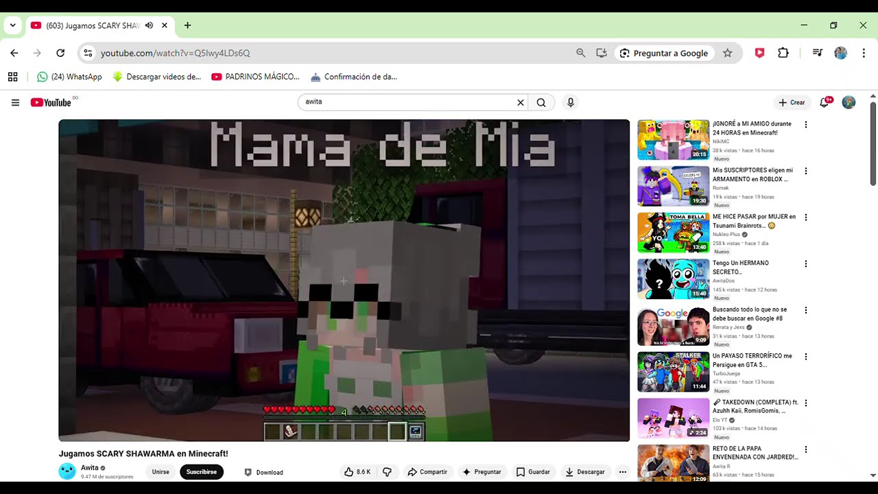This screenshot has width=878, height=494.
Task: Open options for the TurboJuega video
Action: click(806, 357)
